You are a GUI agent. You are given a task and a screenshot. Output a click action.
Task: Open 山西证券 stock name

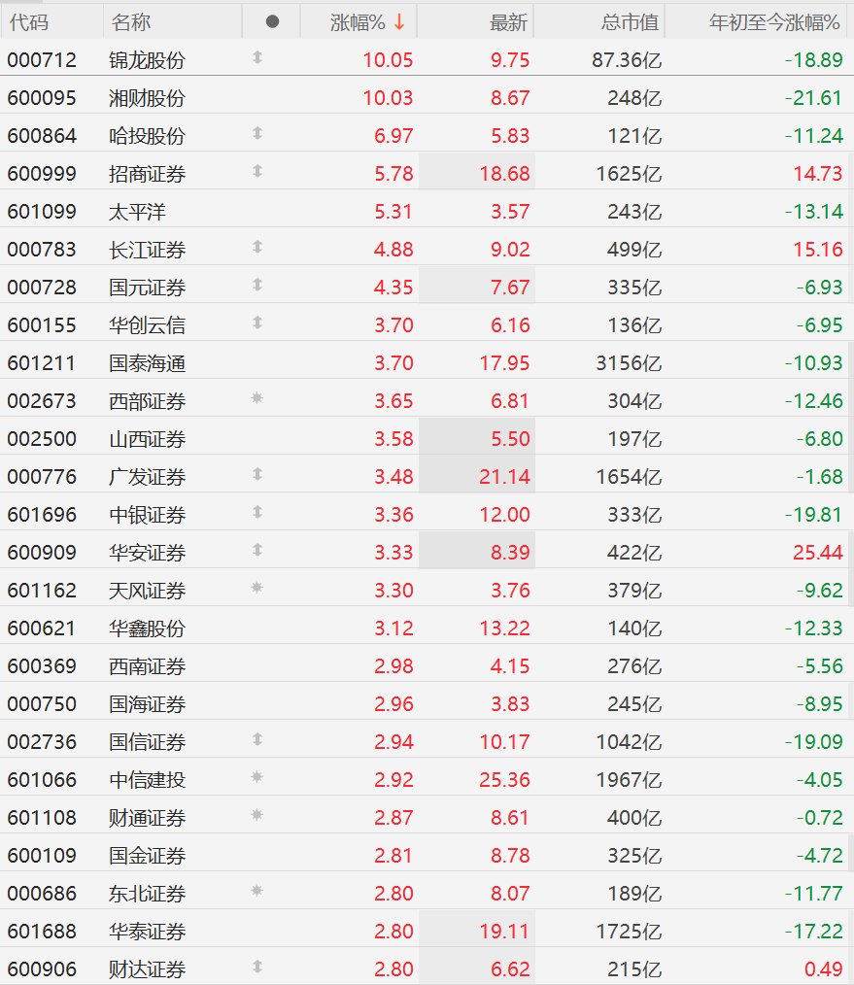(x=147, y=439)
